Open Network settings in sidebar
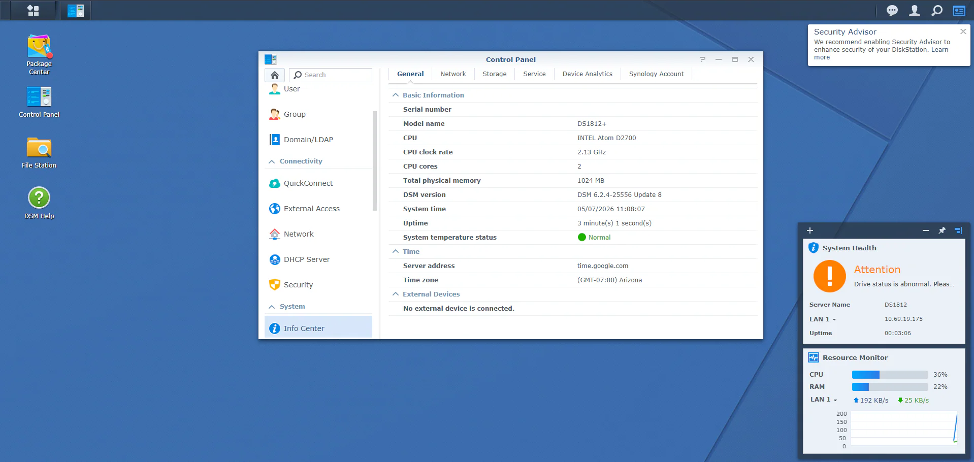Viewport: 974px width, 462px height. click(x=318, y=234)
